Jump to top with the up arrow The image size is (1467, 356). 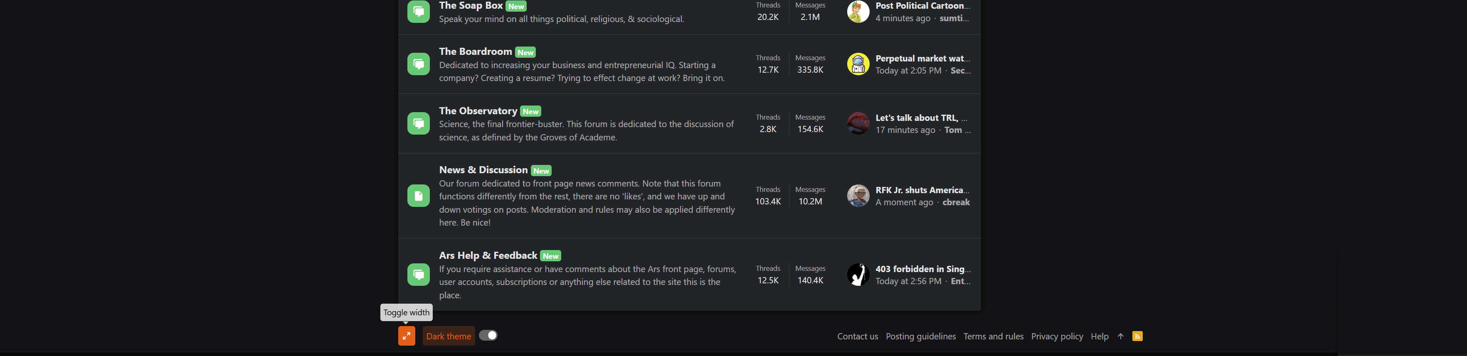click(1120, 336)
